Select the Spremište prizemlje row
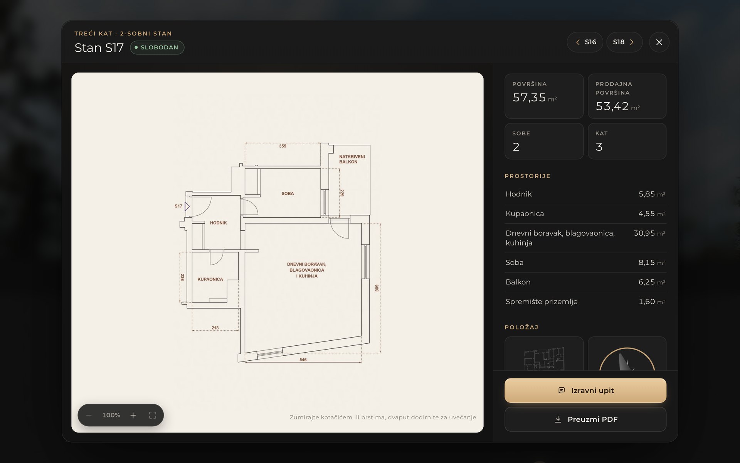This screenshot has height=463, width=740. click(585, 302)
